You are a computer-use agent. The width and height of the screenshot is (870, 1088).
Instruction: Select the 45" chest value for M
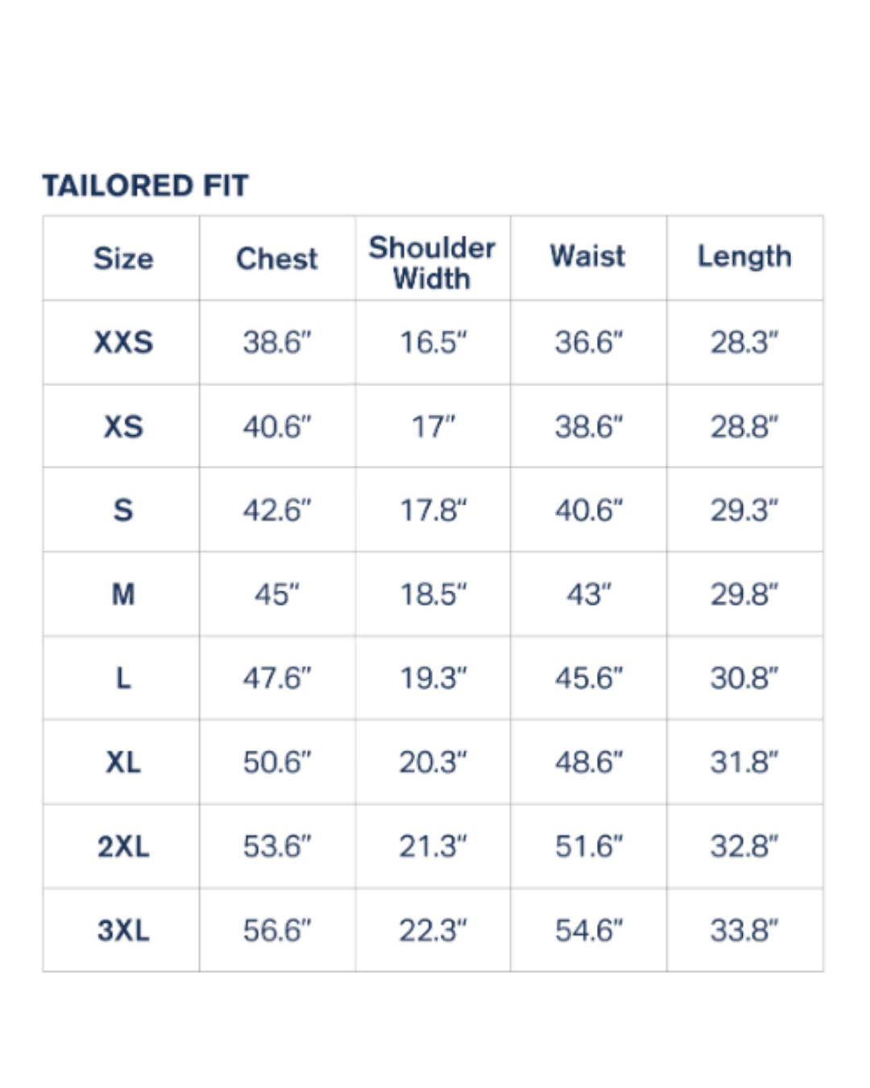(277, 595)
